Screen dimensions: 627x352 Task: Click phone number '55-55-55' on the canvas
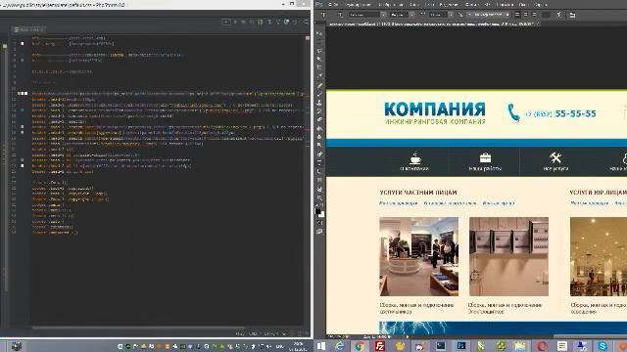[575, 113]
